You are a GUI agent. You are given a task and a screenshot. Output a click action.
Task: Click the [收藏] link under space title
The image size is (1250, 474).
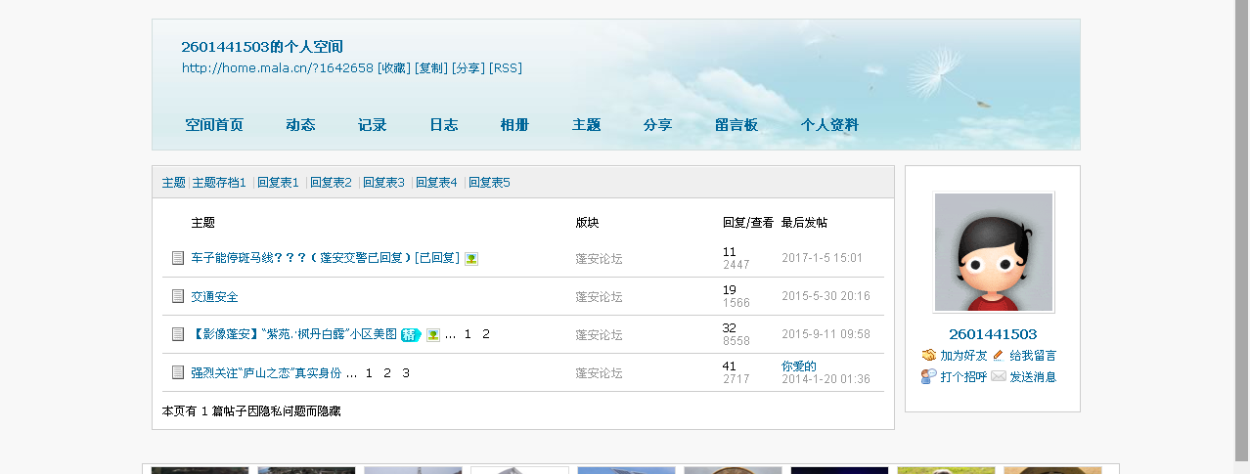pyautogui.click(x=394, y=67)
